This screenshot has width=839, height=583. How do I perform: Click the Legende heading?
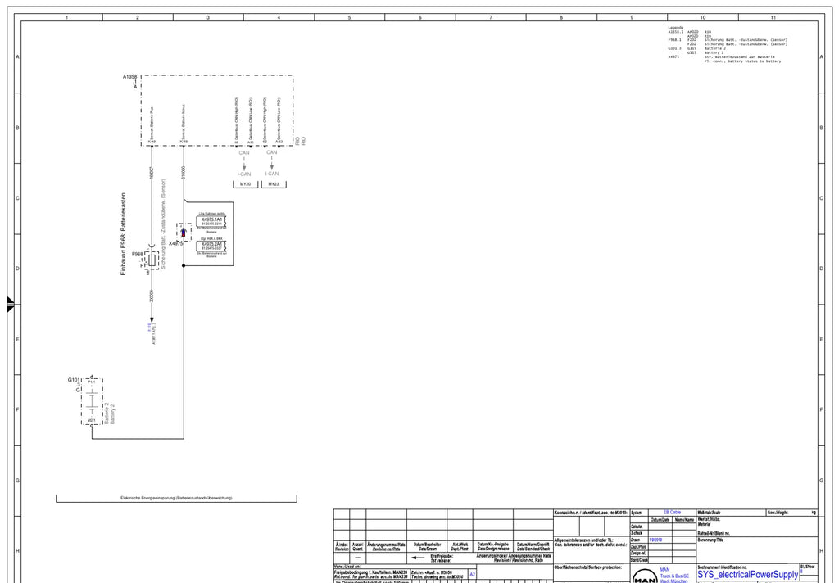[x=675, y=27]
